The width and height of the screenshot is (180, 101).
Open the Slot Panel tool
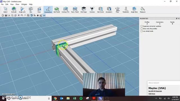click(x=57, y=10)
